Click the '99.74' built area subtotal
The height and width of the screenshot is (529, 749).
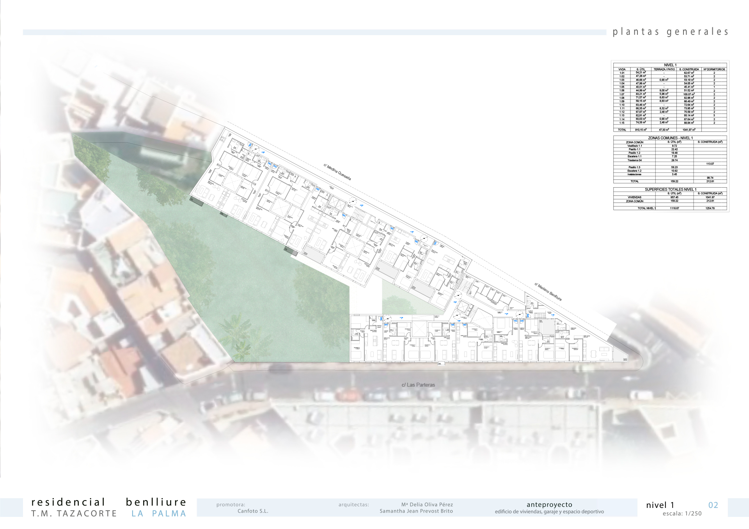pos(710,178)
